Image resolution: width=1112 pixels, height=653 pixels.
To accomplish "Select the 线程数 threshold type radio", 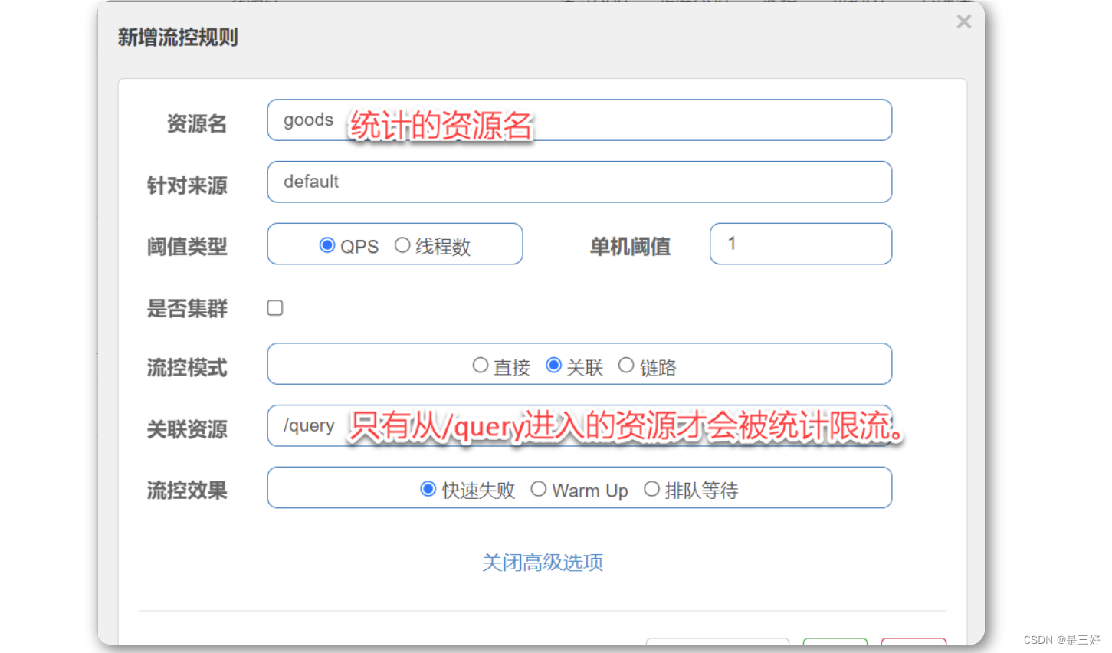I will [402, 245].
